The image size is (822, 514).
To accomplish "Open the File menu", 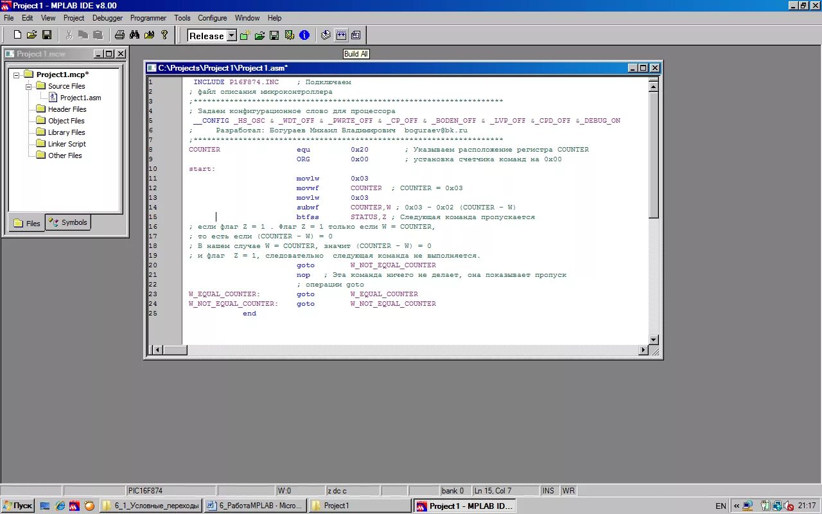I will (9, 18).
